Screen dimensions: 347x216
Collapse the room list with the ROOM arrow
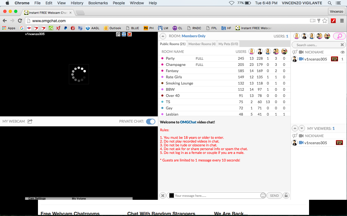tap(163, 36)
